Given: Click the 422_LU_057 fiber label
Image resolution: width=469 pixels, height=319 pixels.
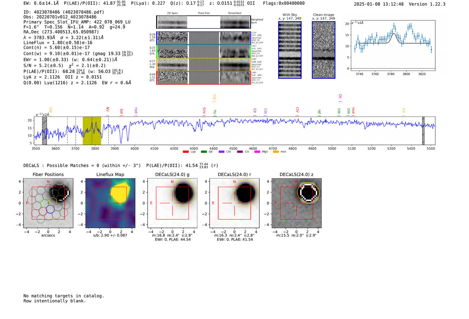Looking at the screenshot, I should click(x=257, y=69).
